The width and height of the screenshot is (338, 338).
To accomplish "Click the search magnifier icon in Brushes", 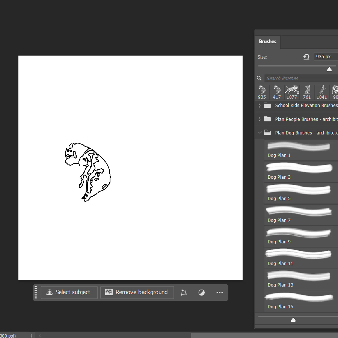I will [259, 78].
